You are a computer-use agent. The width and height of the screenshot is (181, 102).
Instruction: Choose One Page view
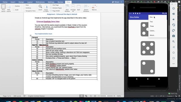pyautogui.click(x=54, y=5)
